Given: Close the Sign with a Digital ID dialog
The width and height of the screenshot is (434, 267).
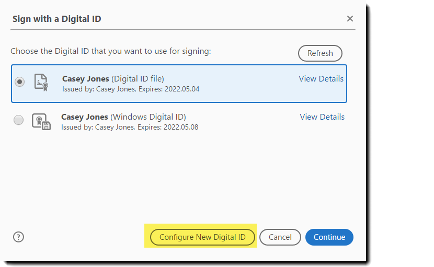Looking at the screenshot, I should 350,19.
